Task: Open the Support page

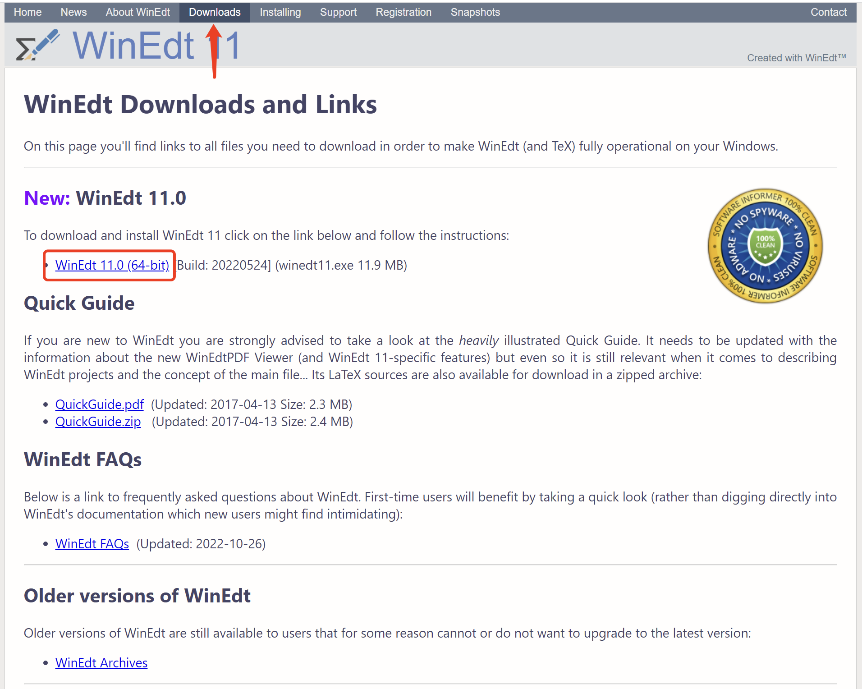Action: pyautogui.click(x=338, y=12)
